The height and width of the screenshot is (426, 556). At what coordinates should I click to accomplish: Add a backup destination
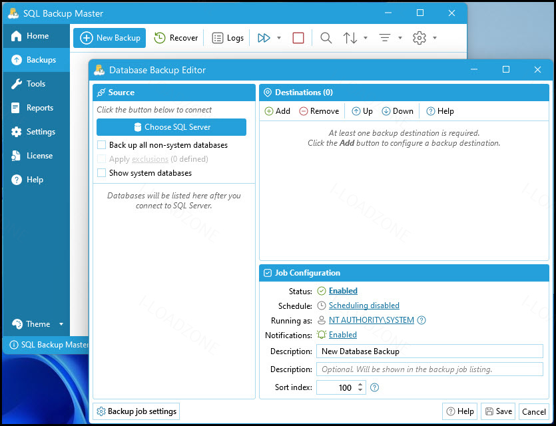point(277,111)
